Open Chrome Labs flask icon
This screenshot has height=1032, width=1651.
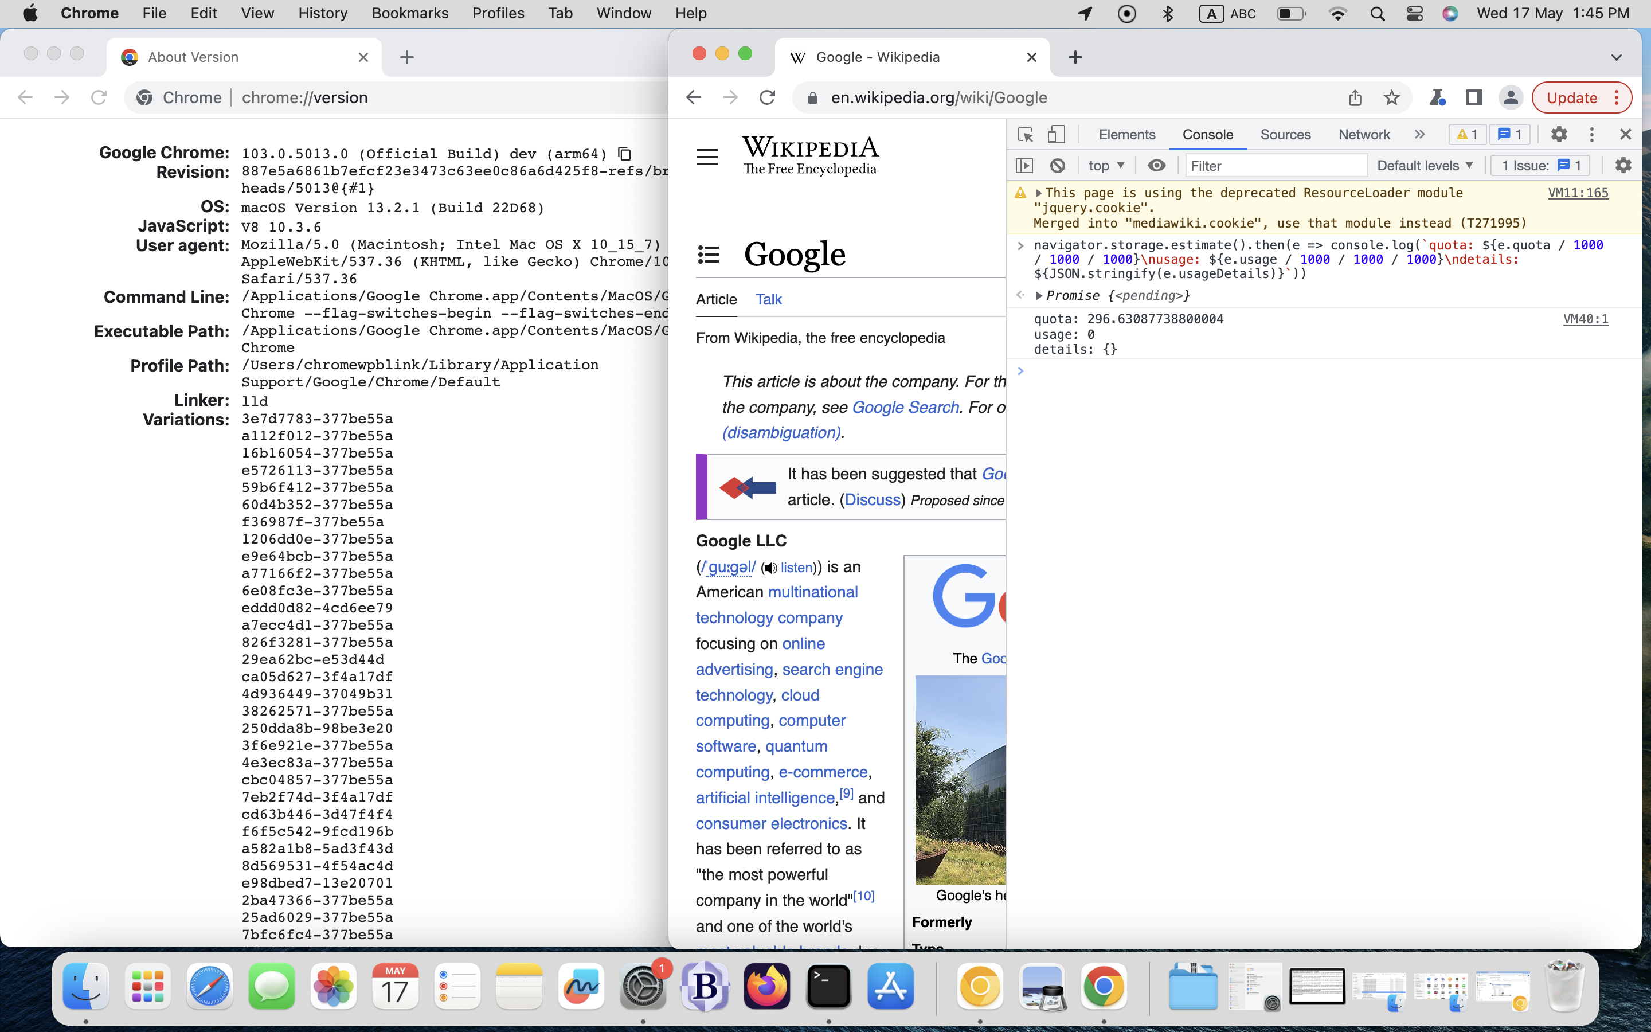[x=1438, y=97]
